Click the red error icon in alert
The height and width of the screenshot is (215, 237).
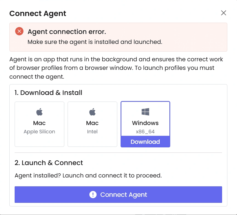pos(19,31)
